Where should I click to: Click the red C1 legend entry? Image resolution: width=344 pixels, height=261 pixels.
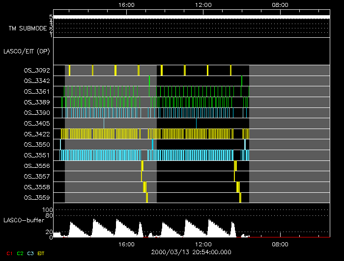pyautogui.click(x=9, y=253)
